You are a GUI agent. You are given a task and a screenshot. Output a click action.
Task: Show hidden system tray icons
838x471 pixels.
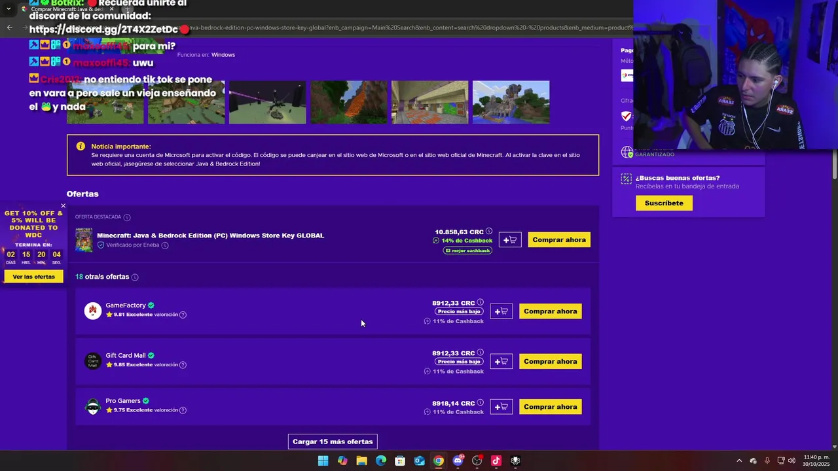point(739,461)
